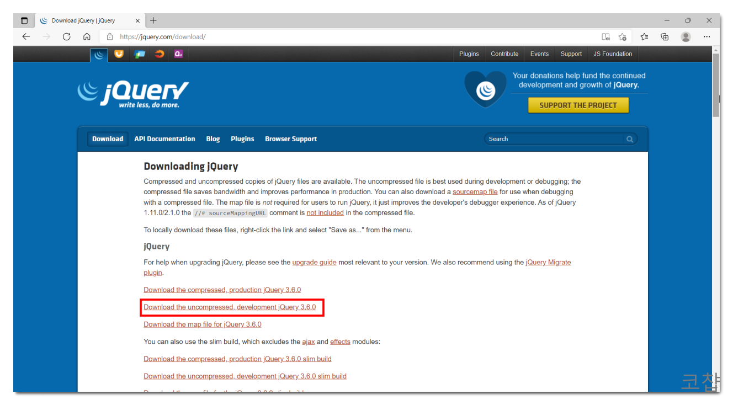Open the effects module link
733x405 pixels.
coord(340,342)
